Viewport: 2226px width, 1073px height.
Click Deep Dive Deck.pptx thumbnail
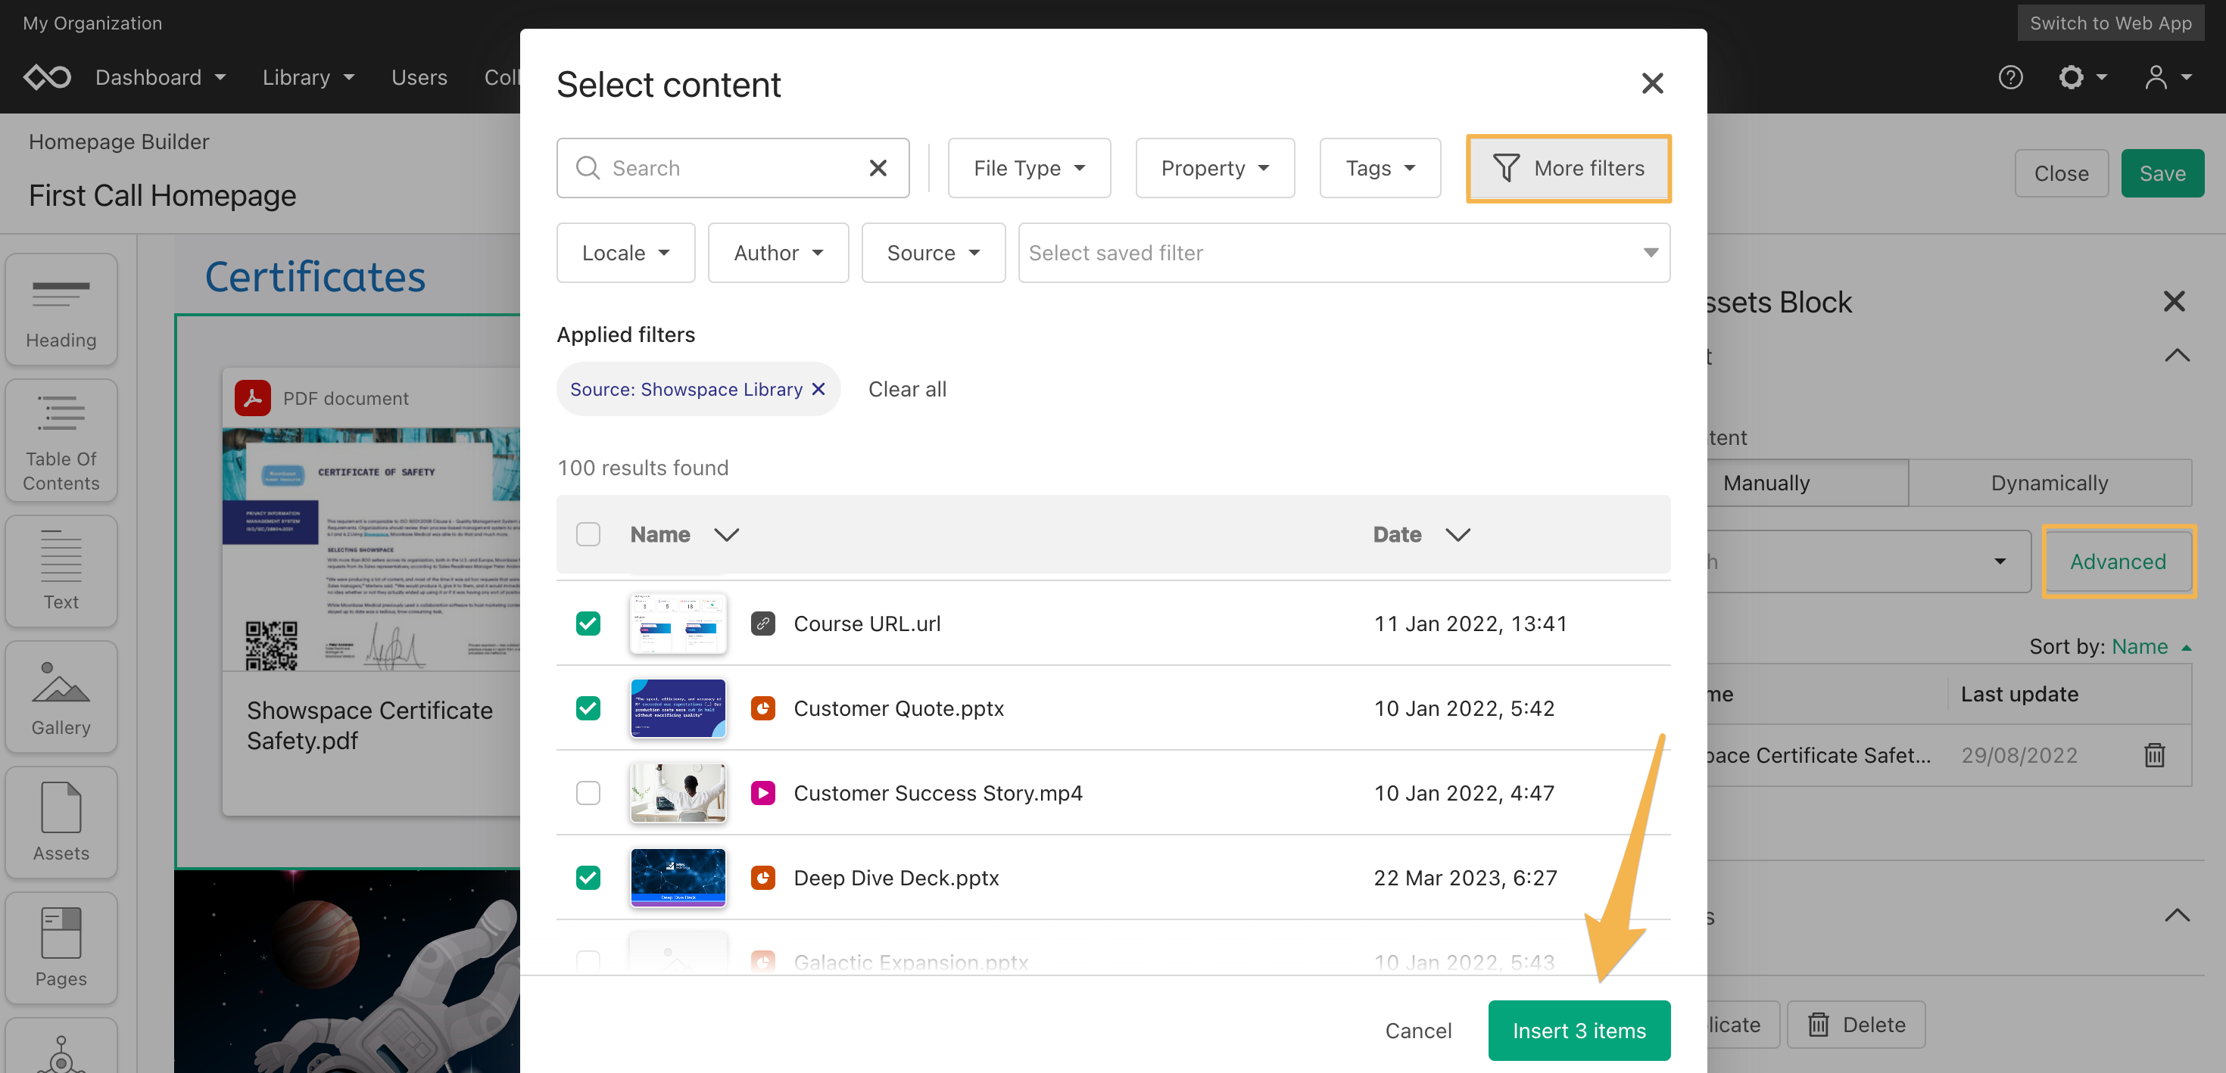pyautogui.click(x=678, y=877)
